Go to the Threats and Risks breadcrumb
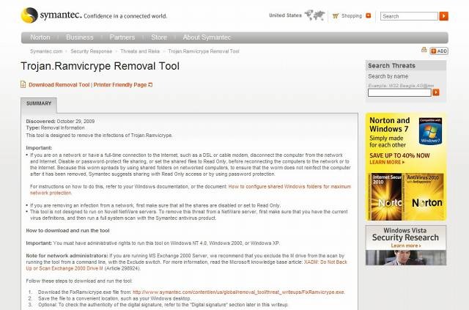This screenshot has width=469, height=310. 140,51
